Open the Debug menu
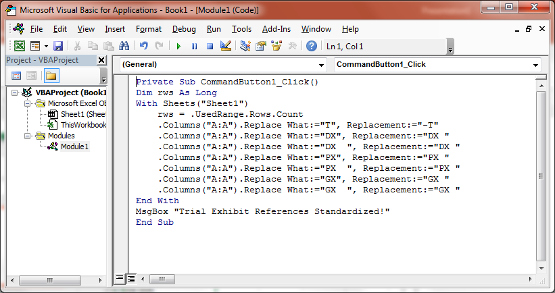Screen dimensions: 555x293 [184, 29]
